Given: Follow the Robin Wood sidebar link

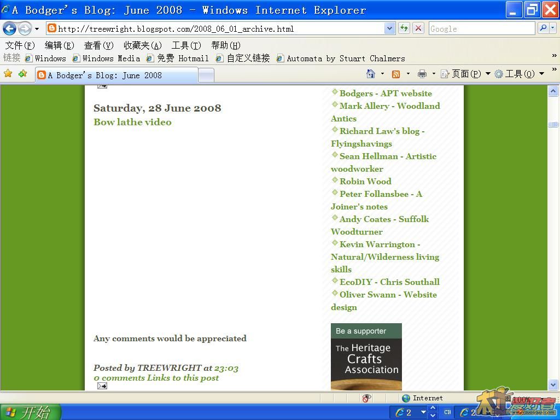Looking at the screenshot, I should click(x=365, y=181).
